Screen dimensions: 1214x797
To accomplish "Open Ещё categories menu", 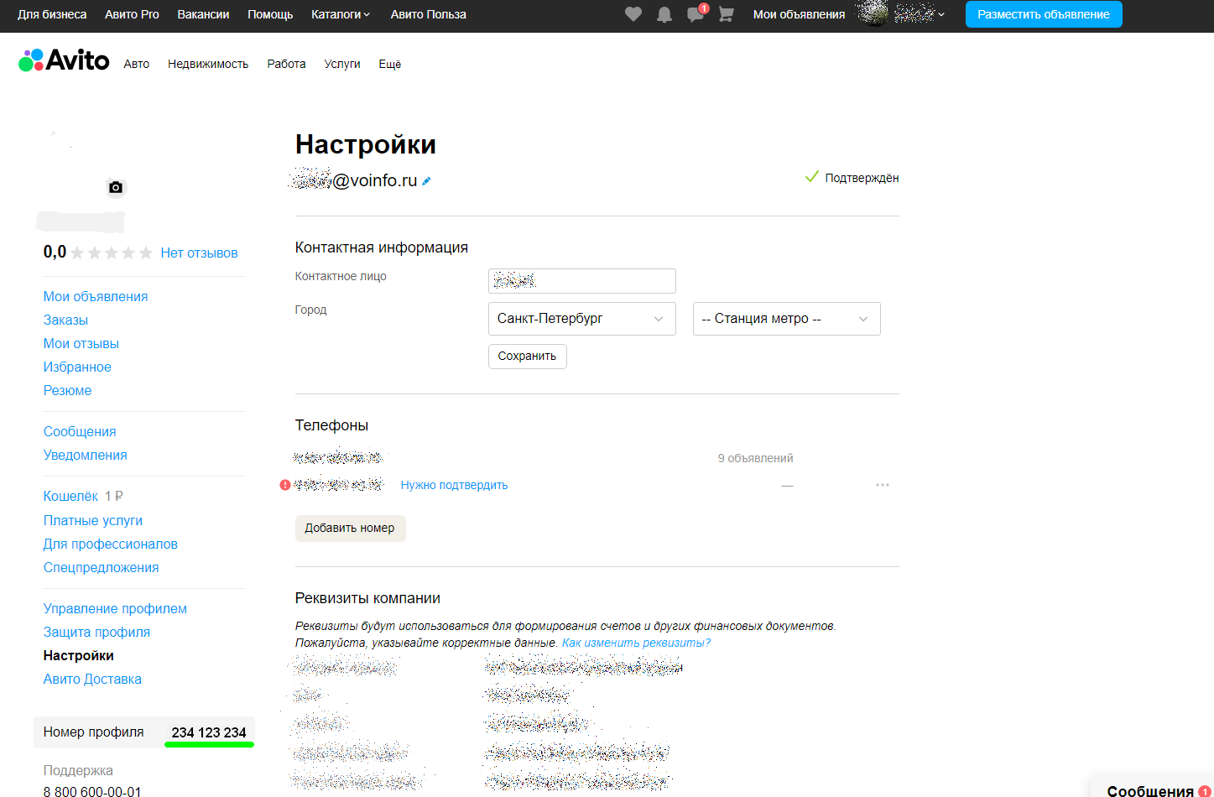I will tap(390, 64).
